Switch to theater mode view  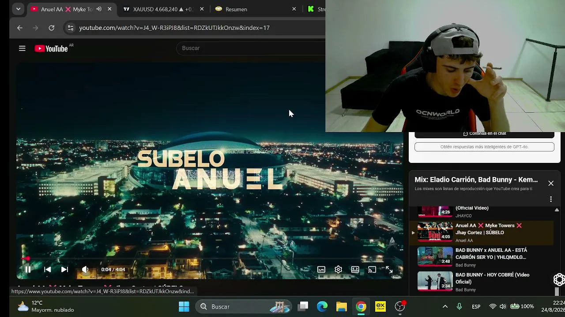[355, 269]
